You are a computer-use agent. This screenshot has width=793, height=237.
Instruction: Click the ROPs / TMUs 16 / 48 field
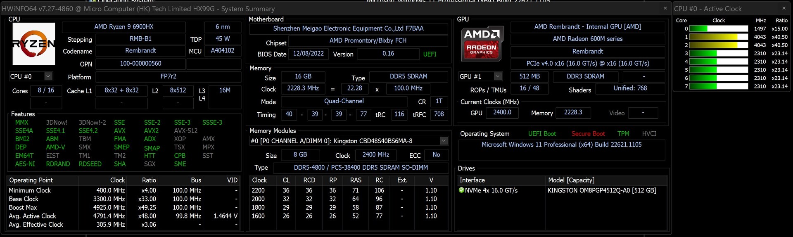(x=529, y=88)
